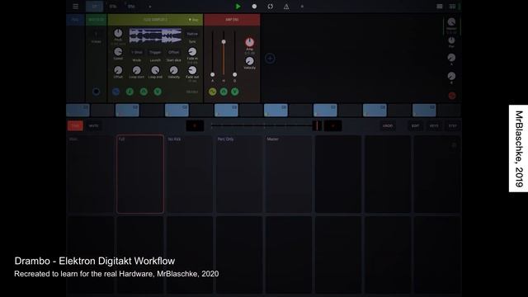Open the sample waveform display

coord(155,35)
